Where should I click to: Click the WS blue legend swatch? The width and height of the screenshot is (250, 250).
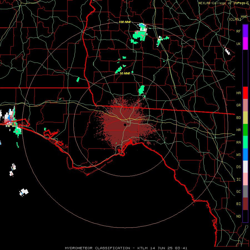click(245, 154)
